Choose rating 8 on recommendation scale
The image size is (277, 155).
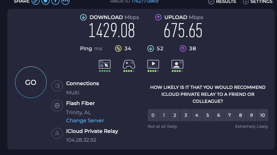241,115
